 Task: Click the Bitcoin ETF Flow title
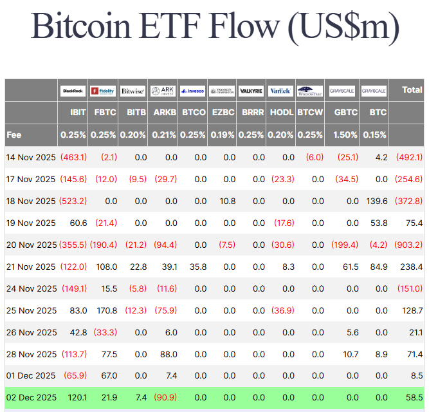pos(215,26)
